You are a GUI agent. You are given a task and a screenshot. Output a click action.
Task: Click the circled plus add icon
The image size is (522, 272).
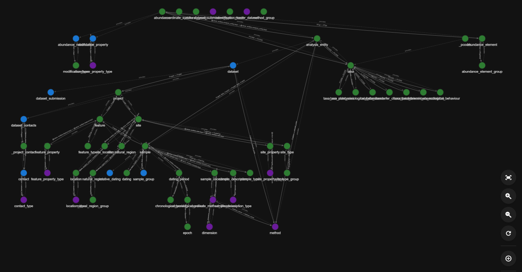point(508,258)
